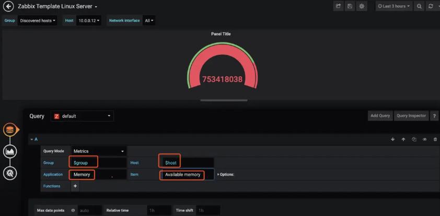
Task: Open the Visualization chart side tab
Action: [10, 151]
